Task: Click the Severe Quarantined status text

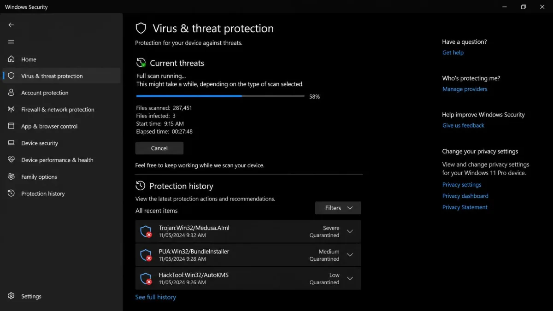Action: coord(324,231)
